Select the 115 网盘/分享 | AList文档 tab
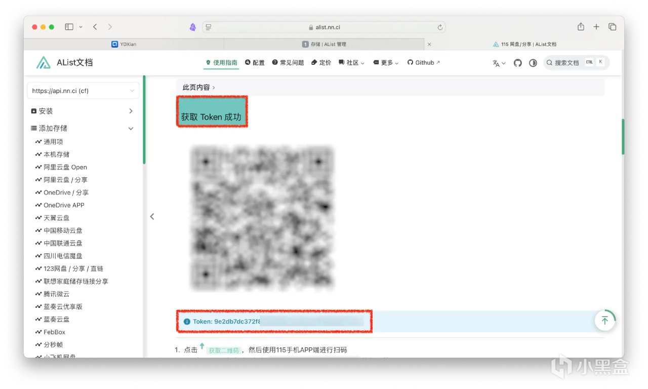This screenshot has height=389, width=648. point(524,44)
